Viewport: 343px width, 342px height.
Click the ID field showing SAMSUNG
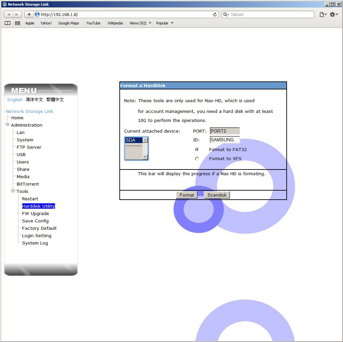(225, 140)
